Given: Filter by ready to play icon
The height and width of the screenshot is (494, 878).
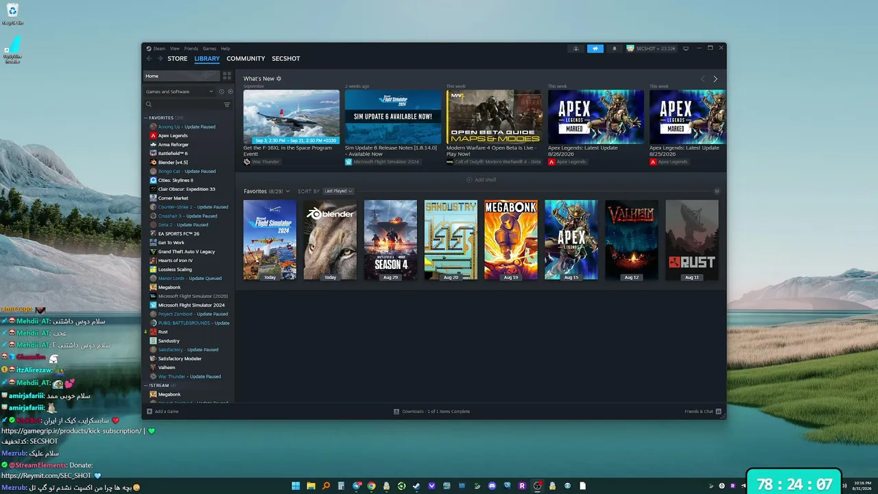Looking at the screenshot, I should (230, 92).
